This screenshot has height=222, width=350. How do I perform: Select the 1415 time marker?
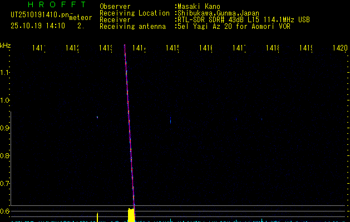(x=174, y=49)
